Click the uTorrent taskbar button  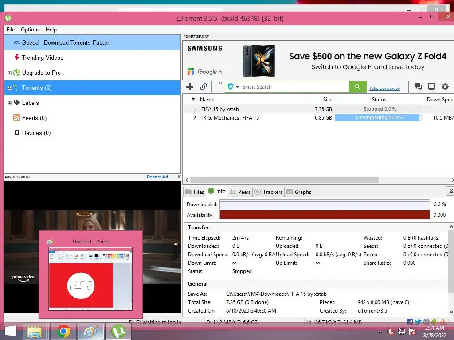click(118, 331)
